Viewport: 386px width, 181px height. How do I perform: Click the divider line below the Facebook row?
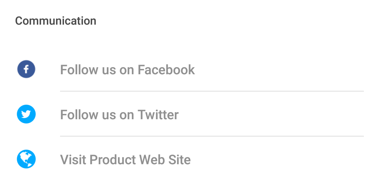coord(212,91)
